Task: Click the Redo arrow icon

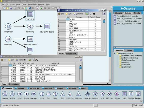Action: (x=33, y=8)
